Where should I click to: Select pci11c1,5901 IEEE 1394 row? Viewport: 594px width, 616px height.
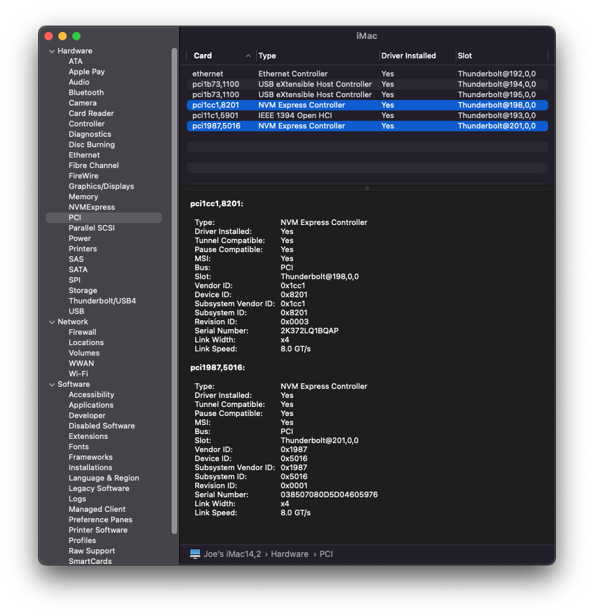pos(368,115)
